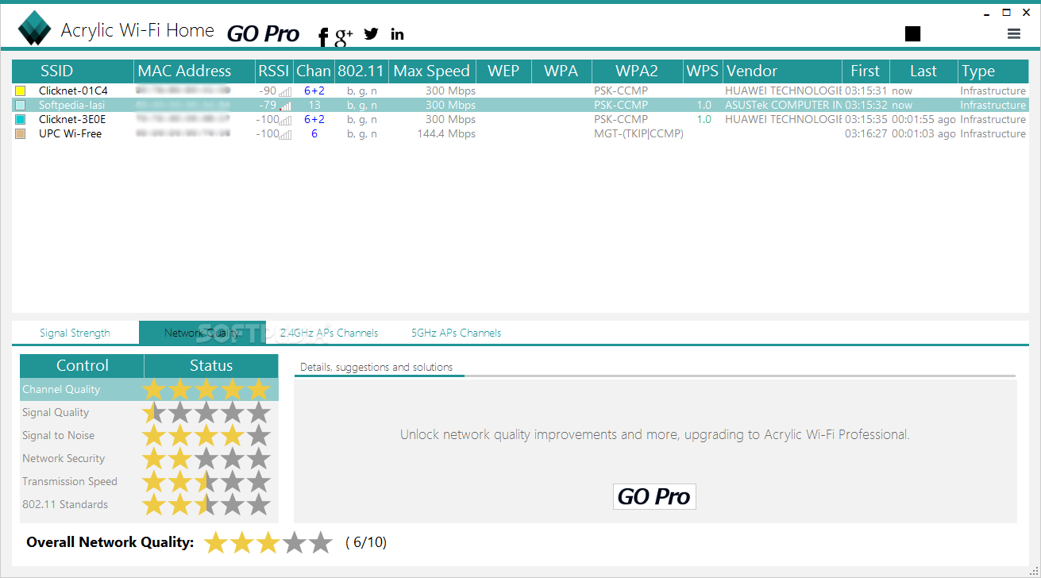Click signal bars icon for Clicknet-01C4

285,91
